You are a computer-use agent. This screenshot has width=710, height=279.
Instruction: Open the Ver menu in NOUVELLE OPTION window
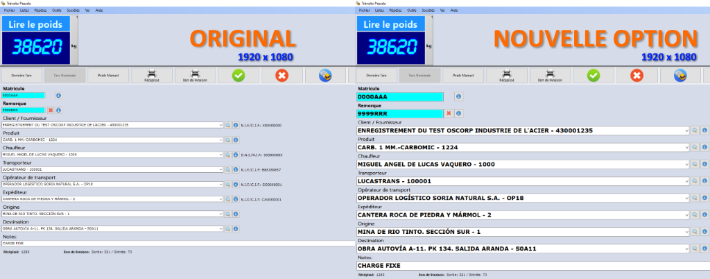[442, 10]
